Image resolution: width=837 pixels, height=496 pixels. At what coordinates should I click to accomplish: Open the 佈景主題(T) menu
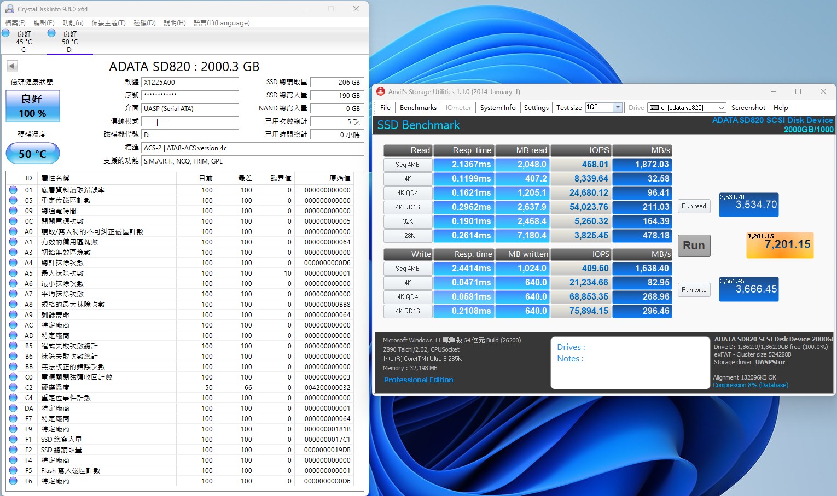click(108, 23)
